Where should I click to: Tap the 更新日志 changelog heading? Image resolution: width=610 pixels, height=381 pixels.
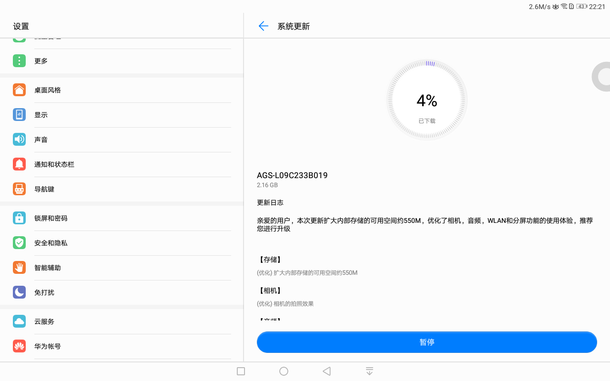click(x=270, y=202)
